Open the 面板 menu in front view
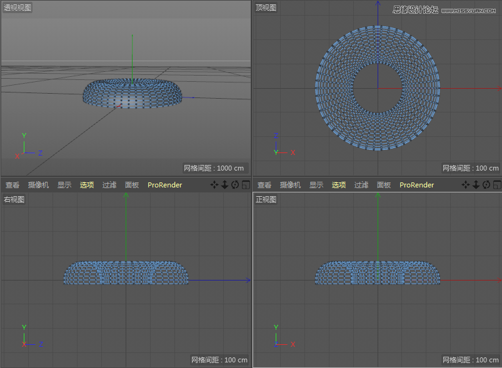Screen dimensions: 502x368 point(384,185)
